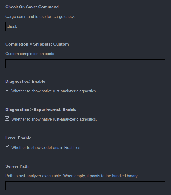Click the 'Cargo command to use' description text
This screenshot has width=171, height=195.
[x=41, y=17]
